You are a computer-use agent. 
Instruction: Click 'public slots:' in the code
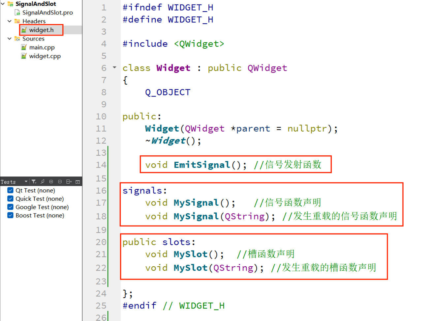pyautogui.click(x=159, y=242)
